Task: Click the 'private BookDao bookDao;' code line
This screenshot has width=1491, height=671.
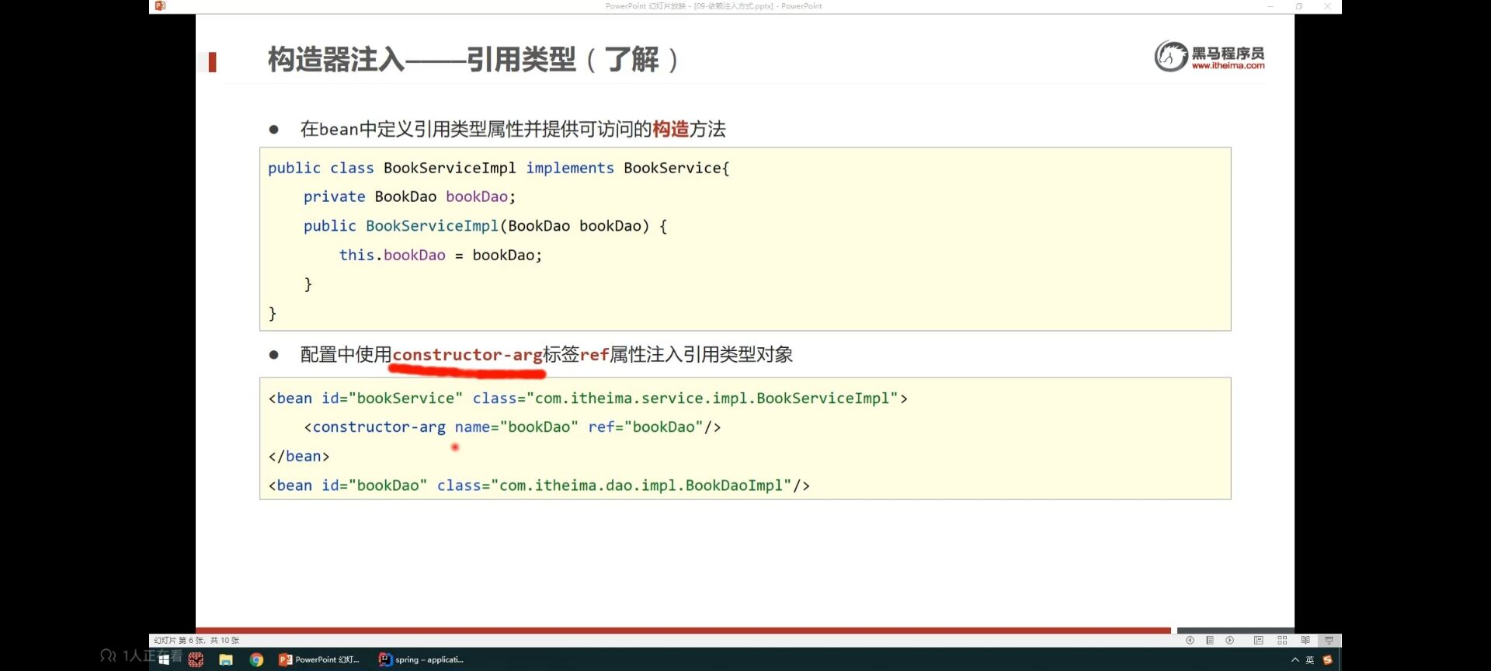Action: pos(409,196)
